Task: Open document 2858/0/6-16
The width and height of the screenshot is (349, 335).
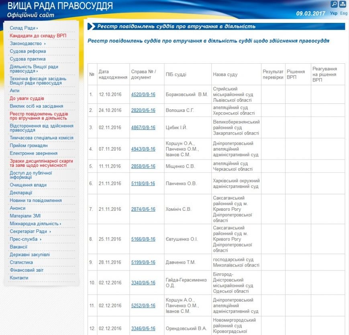Action: tap(143, 166)
